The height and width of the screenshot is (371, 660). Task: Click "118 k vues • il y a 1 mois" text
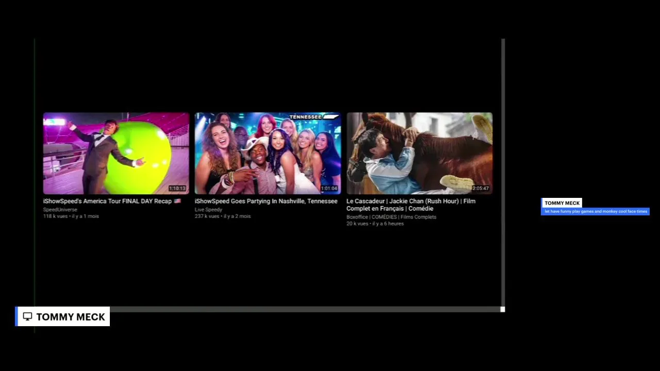coord(71,216)
